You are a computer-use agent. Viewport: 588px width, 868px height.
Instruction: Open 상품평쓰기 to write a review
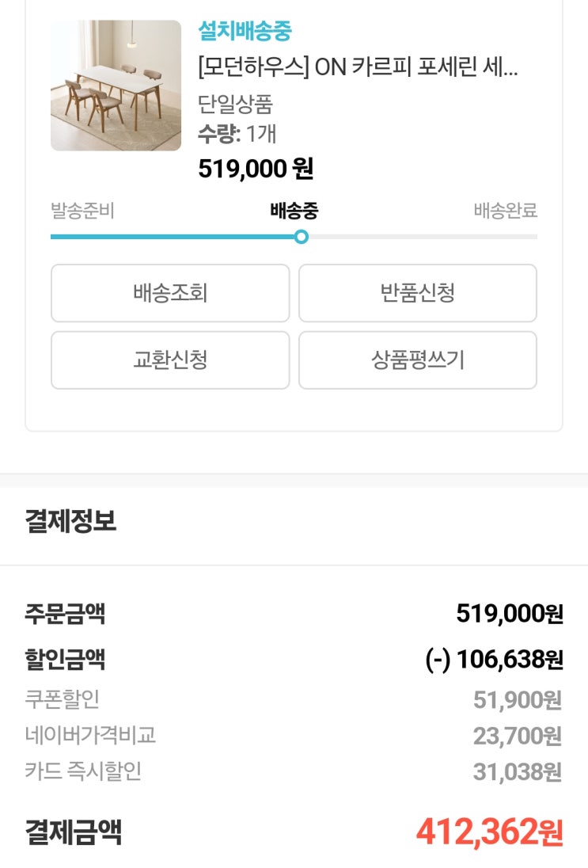tap(417, 360)
